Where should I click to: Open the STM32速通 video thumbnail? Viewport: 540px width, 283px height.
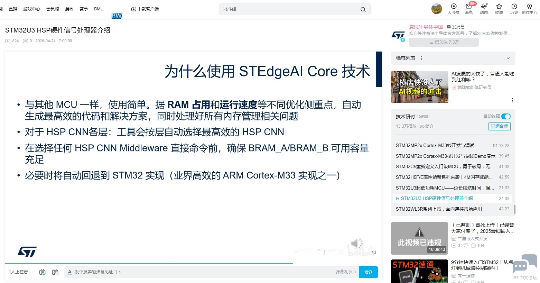point(420,271)
